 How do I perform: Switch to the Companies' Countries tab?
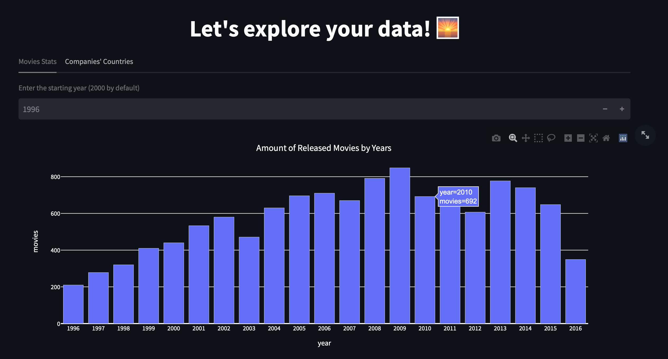pyautogui.click(x=99, y=62)
